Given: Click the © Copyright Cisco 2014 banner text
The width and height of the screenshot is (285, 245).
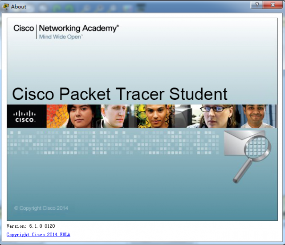Looking at the screenshot, I should point(41,208).
